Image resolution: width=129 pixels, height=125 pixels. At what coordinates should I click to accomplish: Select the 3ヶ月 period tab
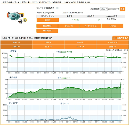[x=16, y=47]
